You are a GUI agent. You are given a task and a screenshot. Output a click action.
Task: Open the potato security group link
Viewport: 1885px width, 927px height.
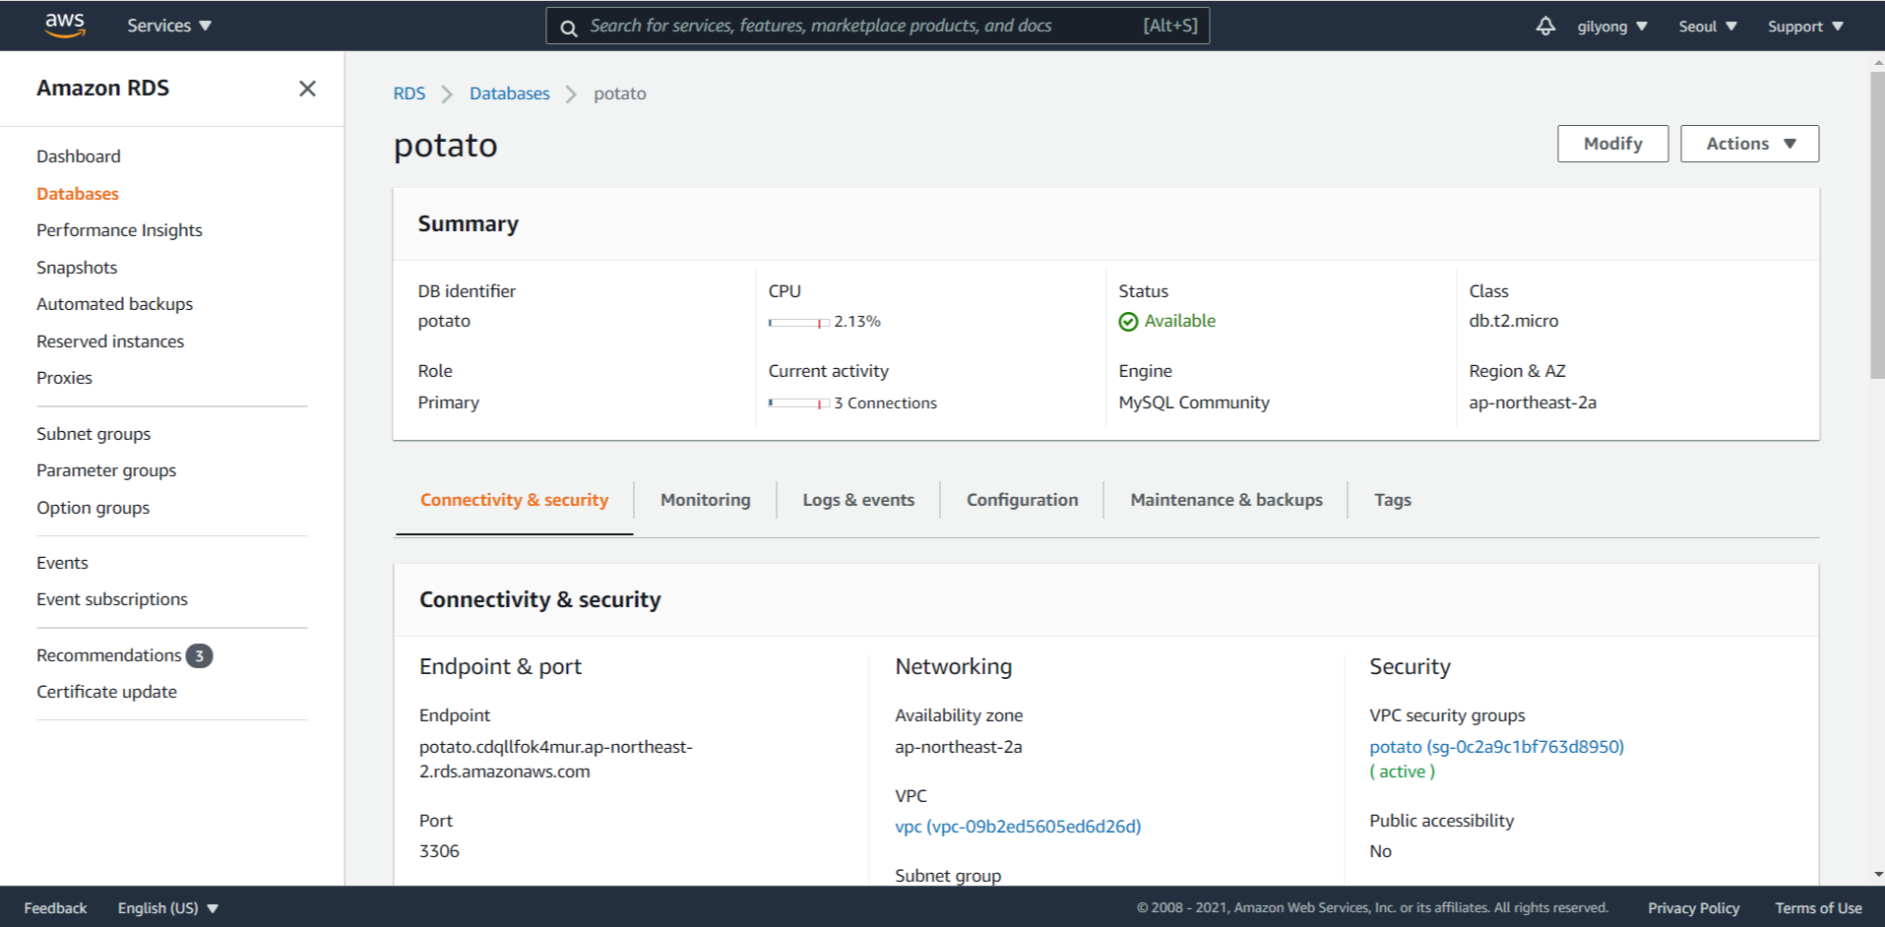click(1496, 747)
